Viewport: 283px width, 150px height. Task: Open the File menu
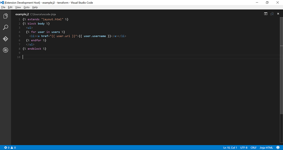[3, 7]
